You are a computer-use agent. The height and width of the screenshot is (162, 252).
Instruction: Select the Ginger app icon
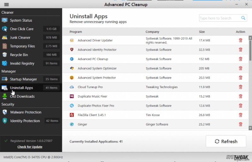tap(72, 124)
